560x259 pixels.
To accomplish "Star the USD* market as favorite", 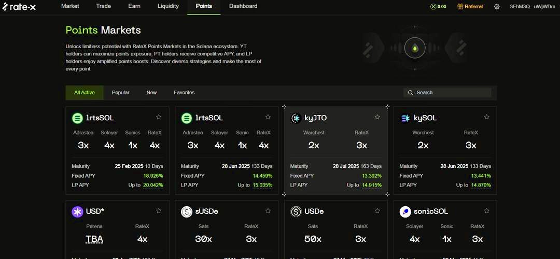I will tap(159, 211).
